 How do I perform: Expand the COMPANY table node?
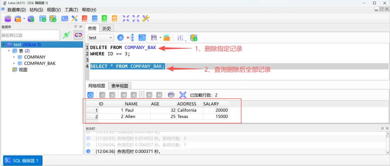pyautogui.click(x=14, y=57)
